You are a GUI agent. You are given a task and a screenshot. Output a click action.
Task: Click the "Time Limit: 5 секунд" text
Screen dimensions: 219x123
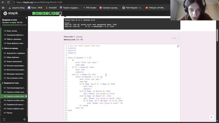point(73,37)
